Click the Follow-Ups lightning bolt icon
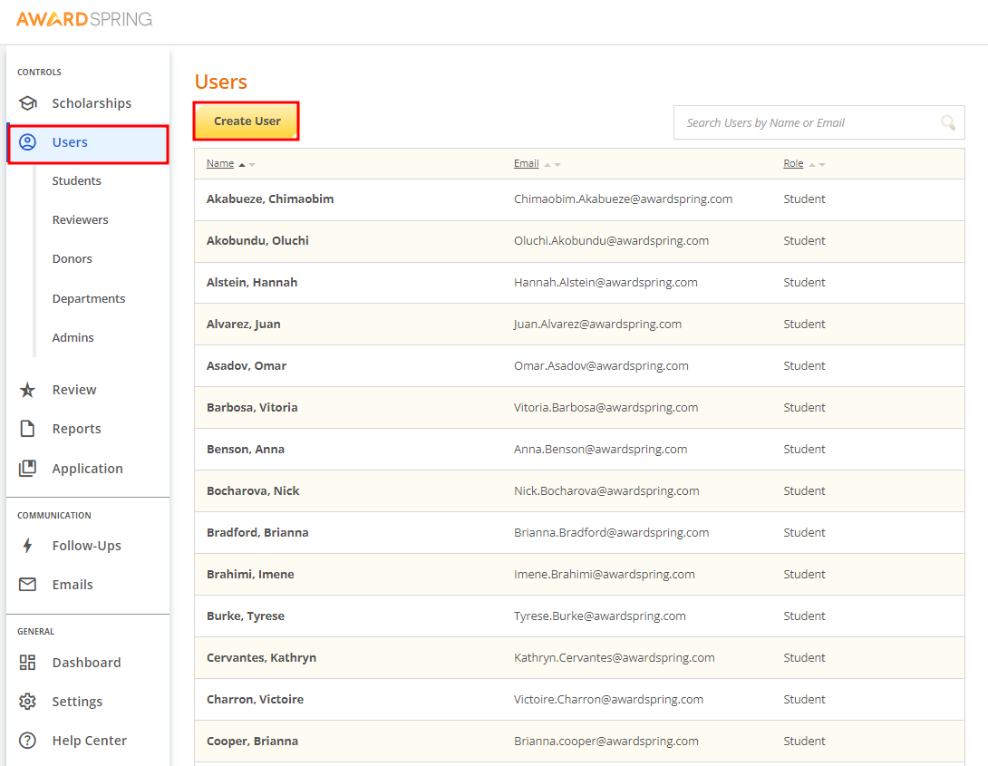 click(x=27, y=545)
